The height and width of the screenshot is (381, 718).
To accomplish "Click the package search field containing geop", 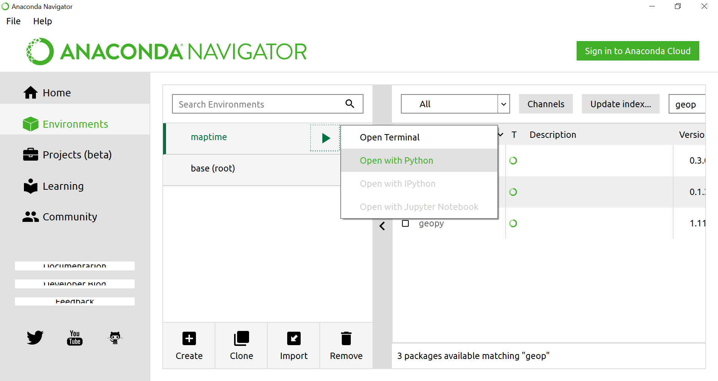I will coord(687,104).
